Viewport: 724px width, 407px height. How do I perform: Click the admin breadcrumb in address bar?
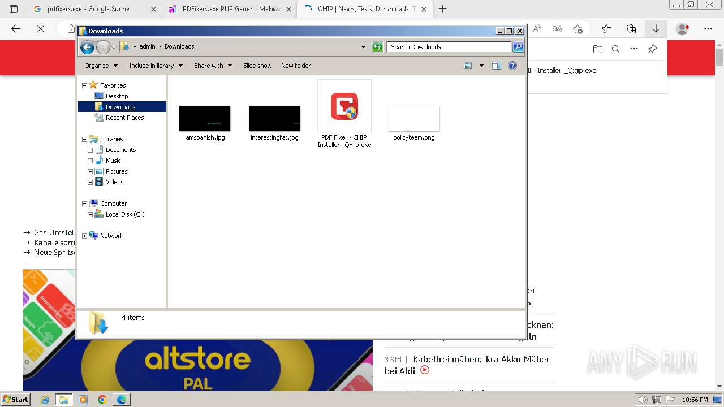147,47
